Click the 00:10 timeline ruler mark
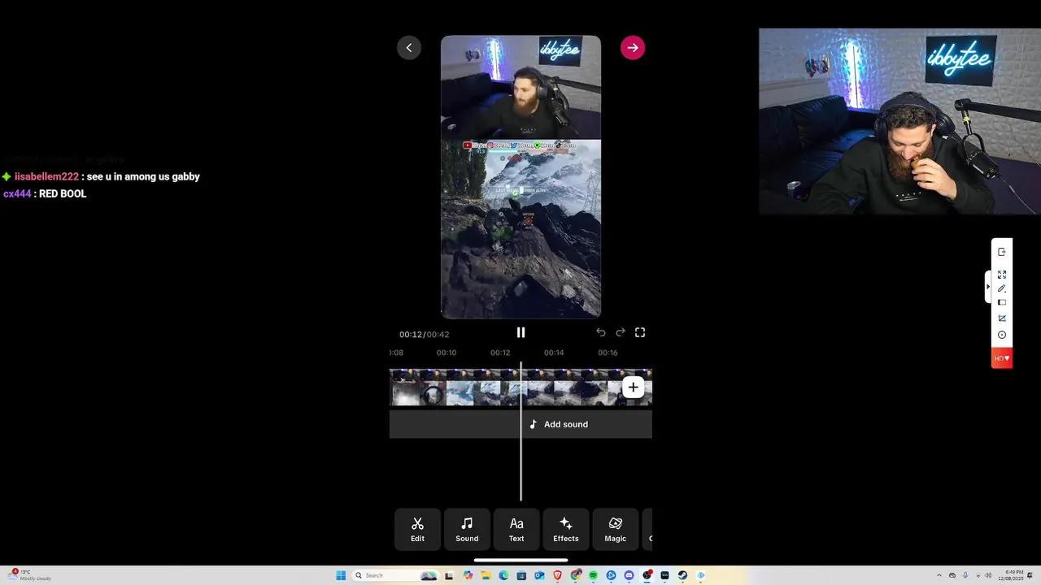This screenshot has width=1041, height=585. click(446, 353)
